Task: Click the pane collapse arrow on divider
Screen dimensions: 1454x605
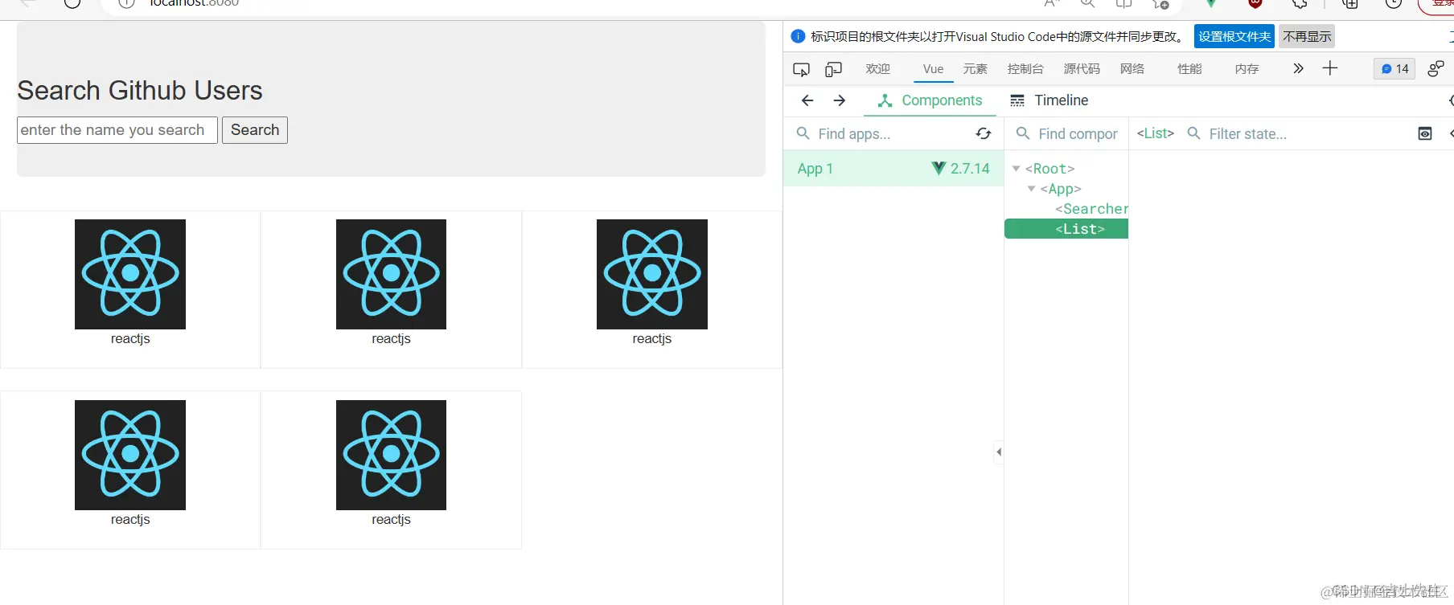Action: tap(999, 452)
